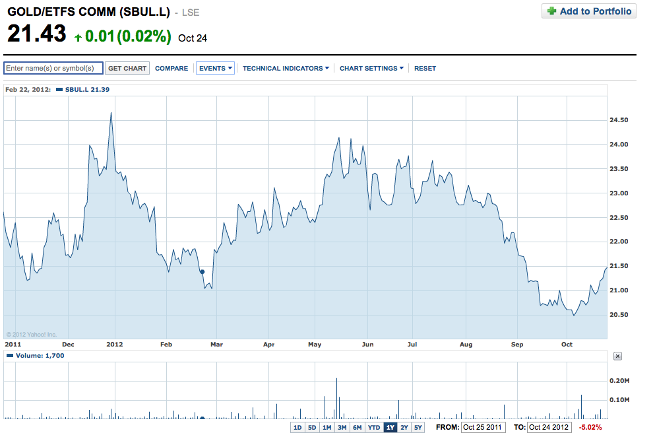
Task: Click the data point dot on the price line
Action: click(202, 272)
